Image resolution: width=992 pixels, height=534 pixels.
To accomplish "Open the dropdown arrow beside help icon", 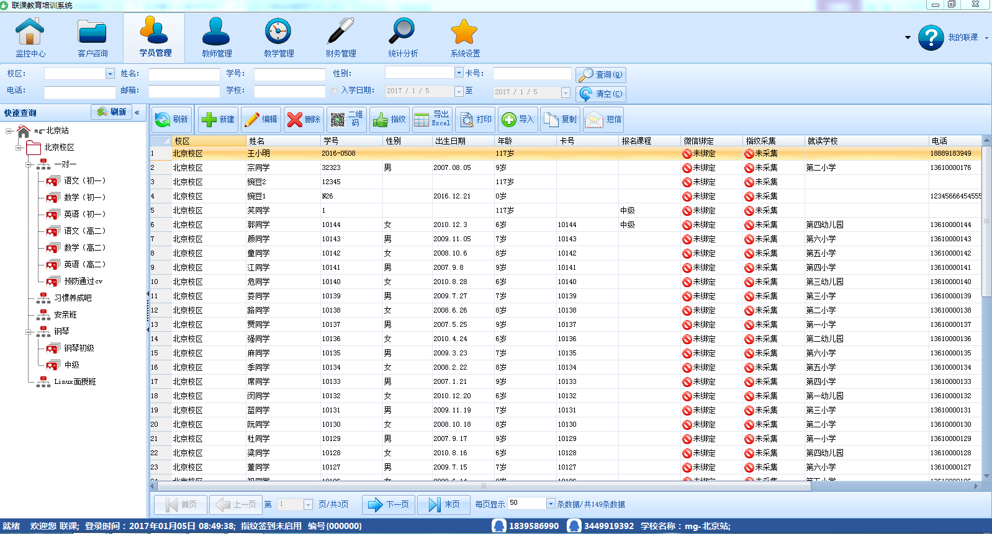I will coord(908,38).
